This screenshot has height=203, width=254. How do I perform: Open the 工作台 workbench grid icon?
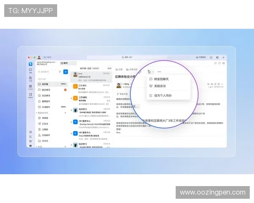tap(30, 87)
